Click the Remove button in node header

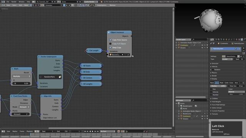[x=113, y=5]
